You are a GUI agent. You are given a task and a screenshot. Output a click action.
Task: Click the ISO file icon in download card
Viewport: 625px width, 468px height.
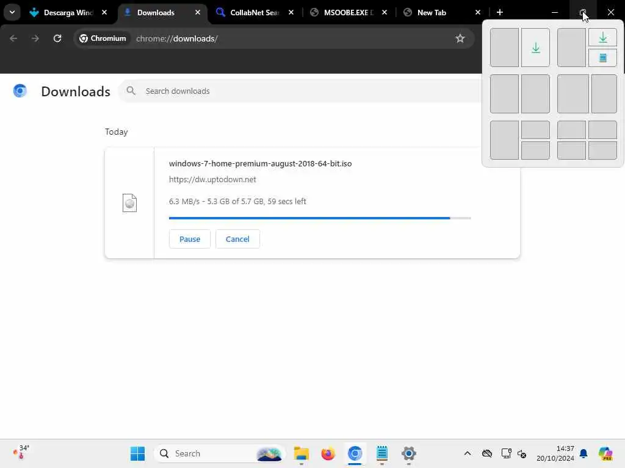tap(129, 203)
